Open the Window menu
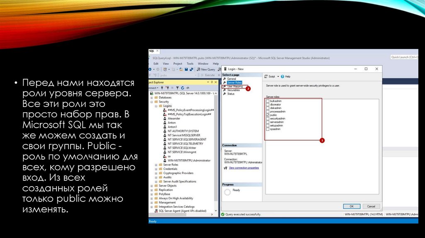 [x=203, y=63]
